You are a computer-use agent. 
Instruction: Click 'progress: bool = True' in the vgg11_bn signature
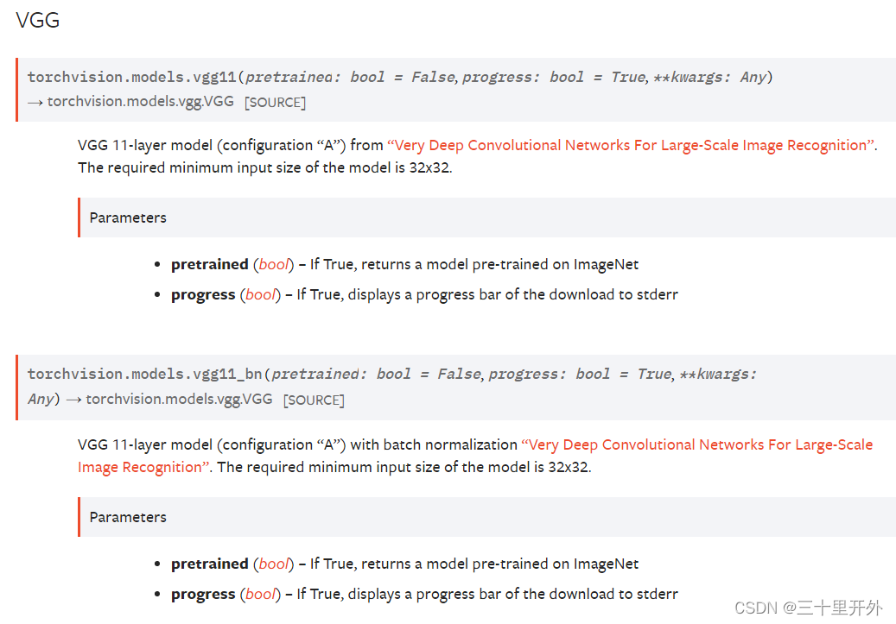(581, 374)
